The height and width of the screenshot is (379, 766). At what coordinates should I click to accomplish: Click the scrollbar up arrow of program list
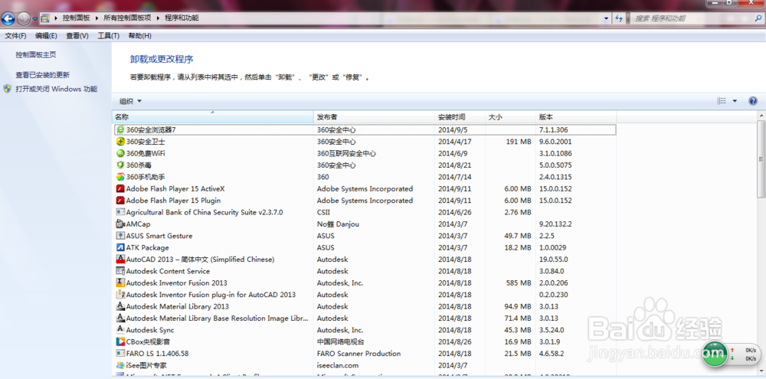(761, 116)
